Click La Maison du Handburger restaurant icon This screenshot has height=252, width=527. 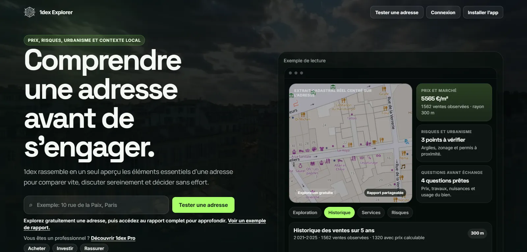[x=344, y=100]
